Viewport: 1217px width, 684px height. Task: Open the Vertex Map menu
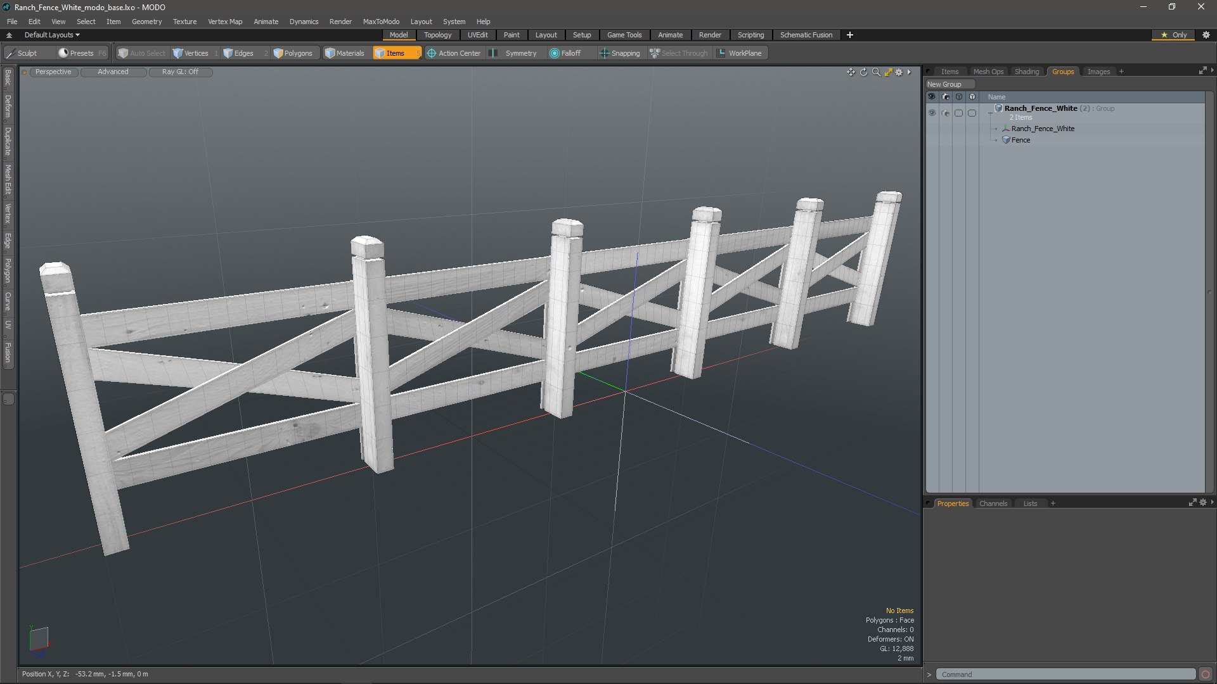(x=225, y=22)
